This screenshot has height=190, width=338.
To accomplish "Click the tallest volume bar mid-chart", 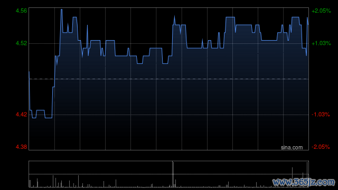I will pos(173,174).
